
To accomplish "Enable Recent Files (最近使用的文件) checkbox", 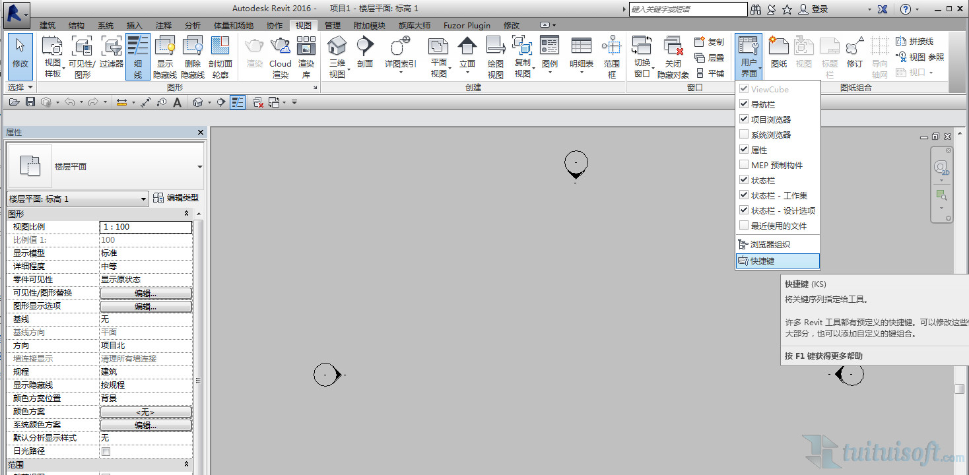I will click(745, 226).
